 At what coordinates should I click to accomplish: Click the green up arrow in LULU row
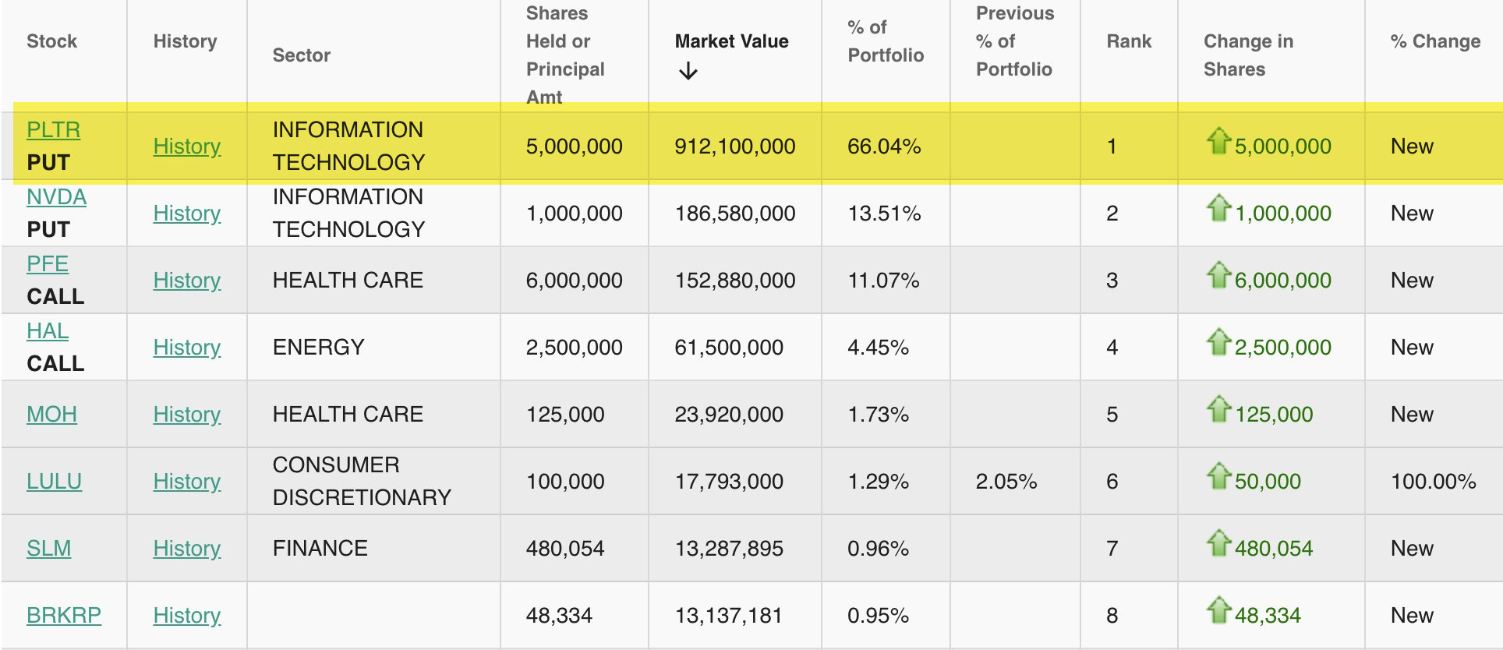tap(1218, 476)
